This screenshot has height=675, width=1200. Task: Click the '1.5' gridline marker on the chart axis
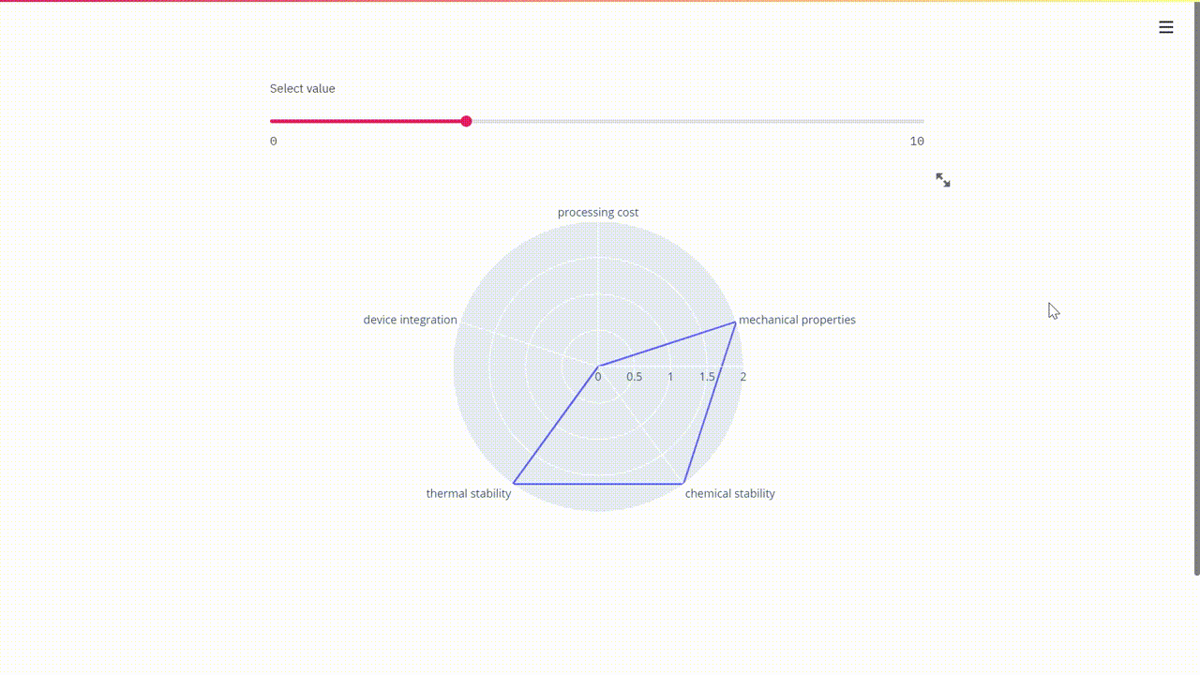pyautogui.click(x=707, y=376)
